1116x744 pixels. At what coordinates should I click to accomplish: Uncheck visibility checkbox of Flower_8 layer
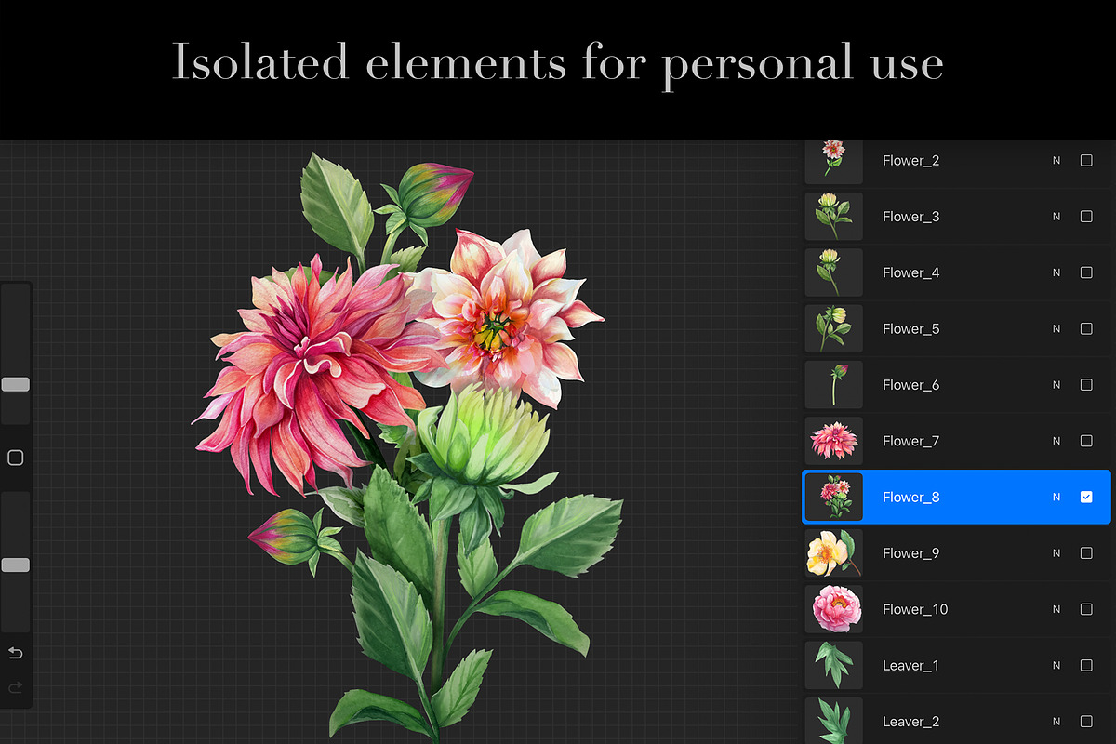[x=1086, y=498]
